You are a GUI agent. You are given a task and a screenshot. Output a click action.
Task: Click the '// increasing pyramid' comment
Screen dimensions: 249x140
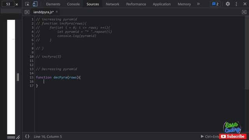pos(56,19)
